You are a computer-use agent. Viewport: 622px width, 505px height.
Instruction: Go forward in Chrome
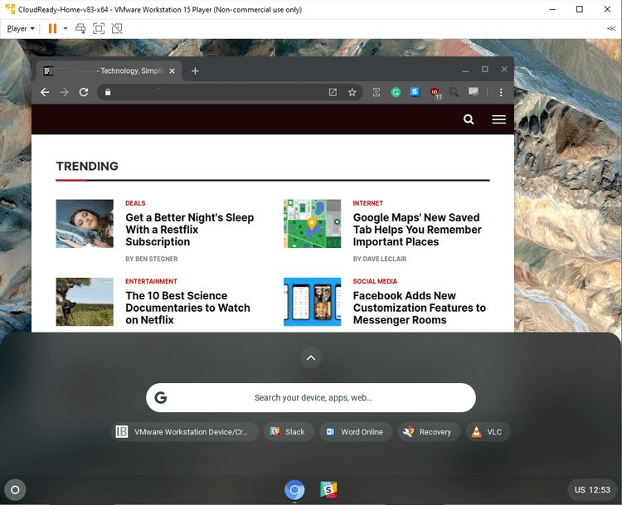tap(64, 92)
